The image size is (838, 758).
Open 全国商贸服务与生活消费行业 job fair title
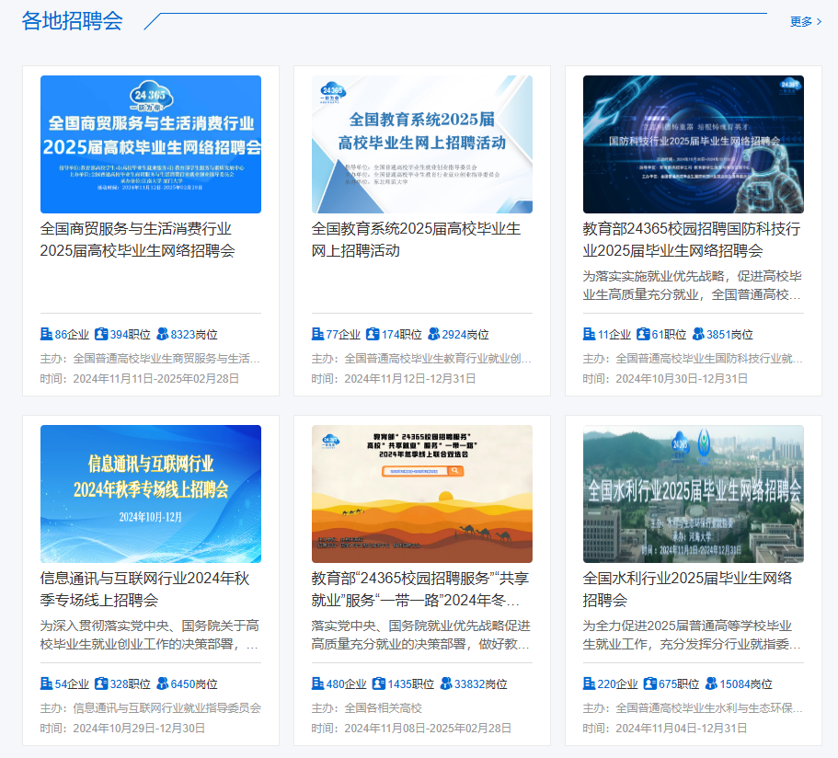click(137, 239)
